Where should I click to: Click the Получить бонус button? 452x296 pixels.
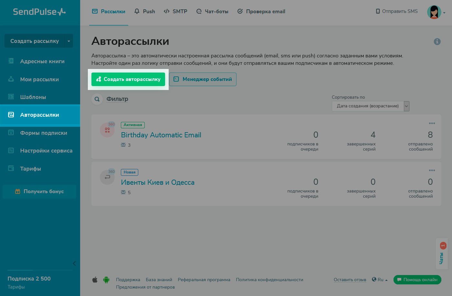[39, 192]
